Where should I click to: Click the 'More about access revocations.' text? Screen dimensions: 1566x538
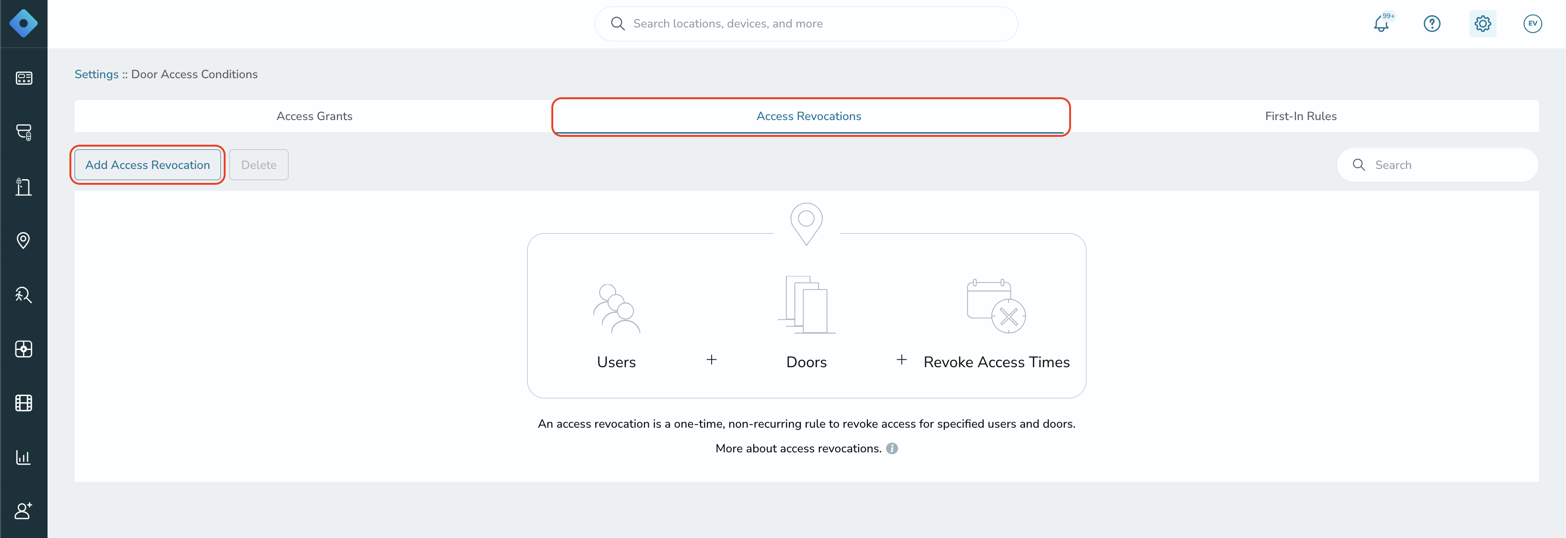(x=798, y=448)
